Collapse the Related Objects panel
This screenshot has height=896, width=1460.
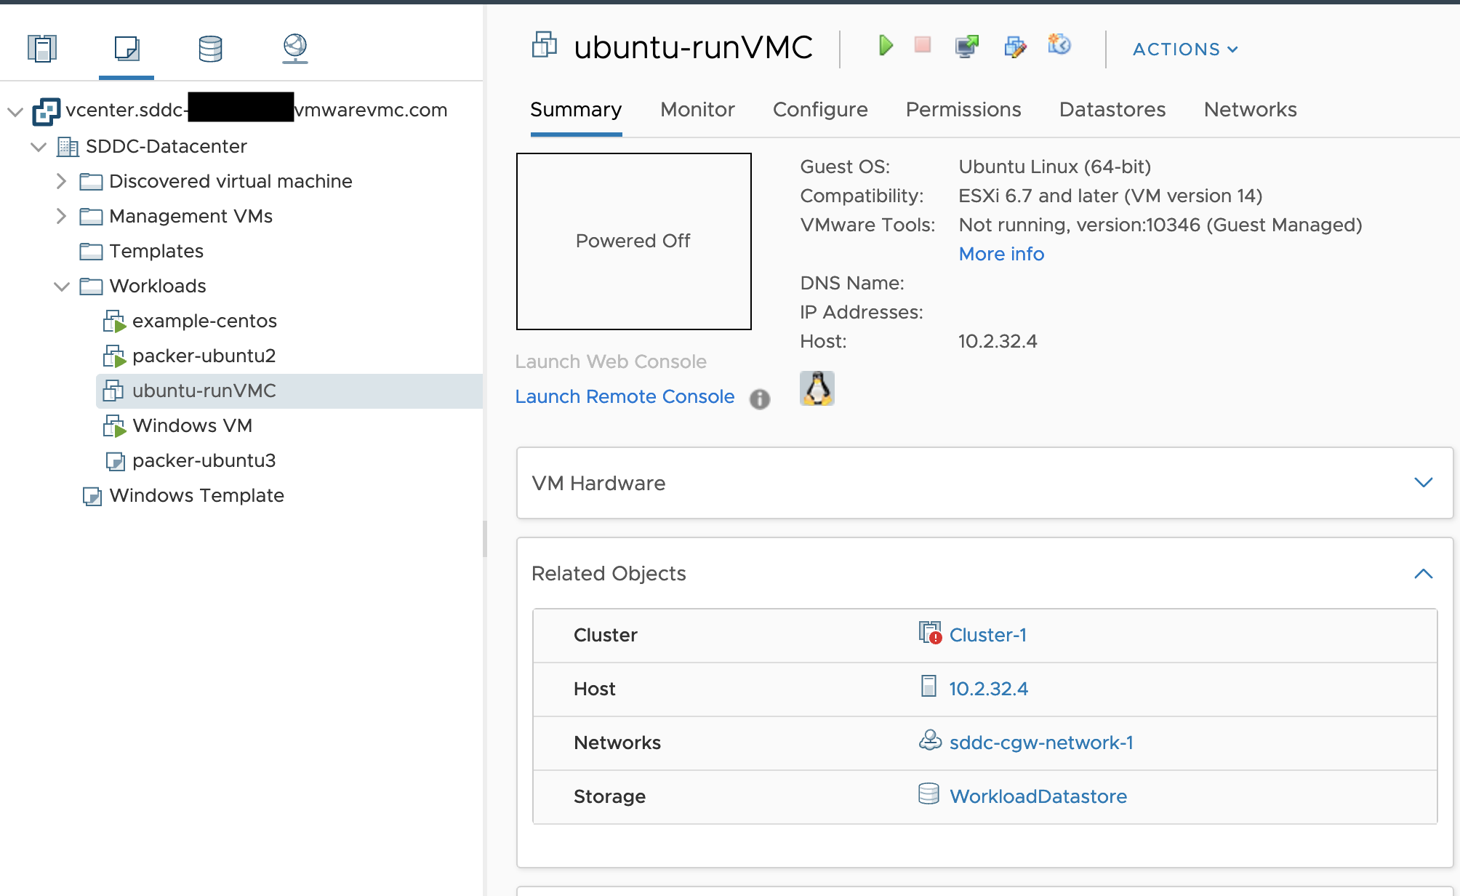click(1424, 575)
